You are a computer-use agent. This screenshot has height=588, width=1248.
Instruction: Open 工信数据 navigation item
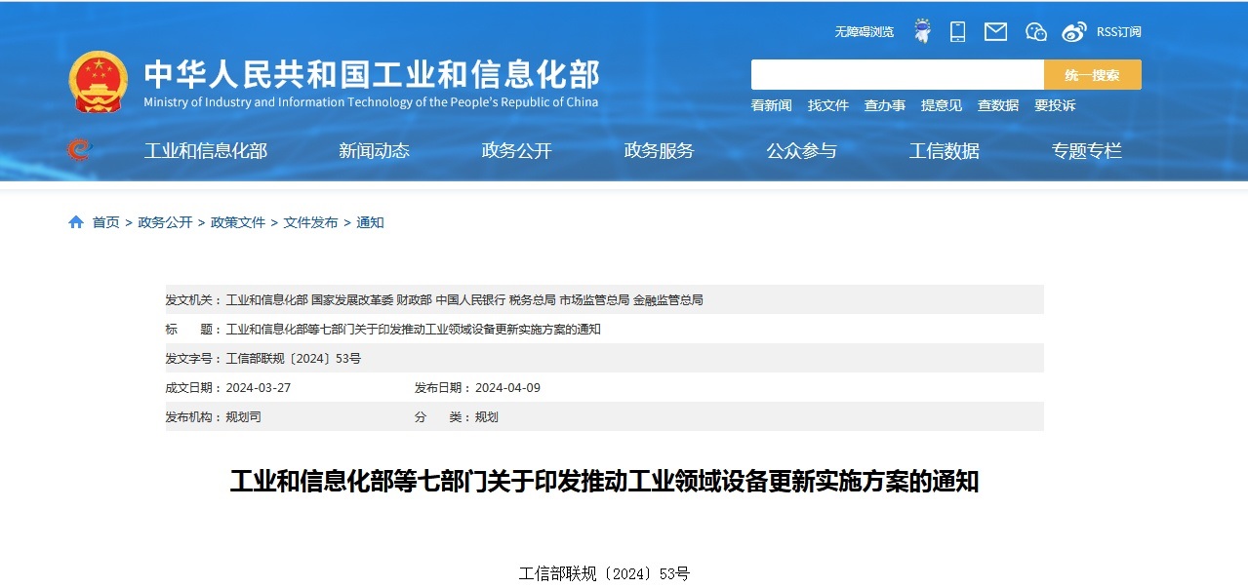click(944, 150)
